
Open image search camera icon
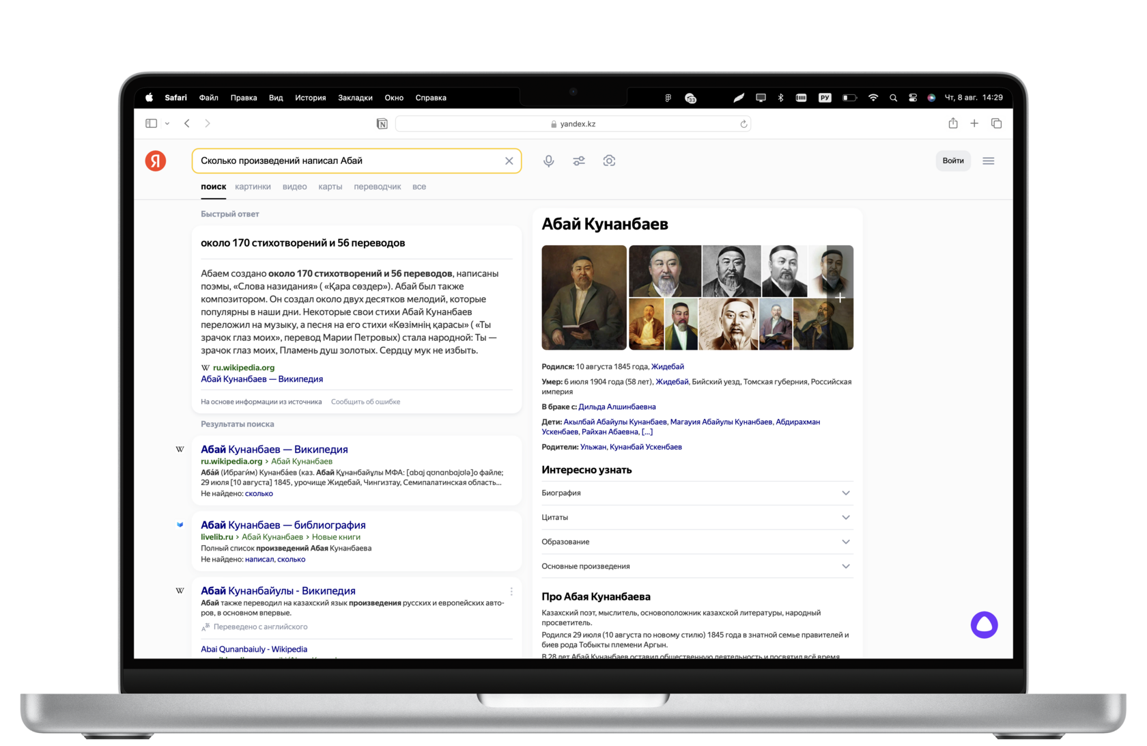click(x=609, y=161)
